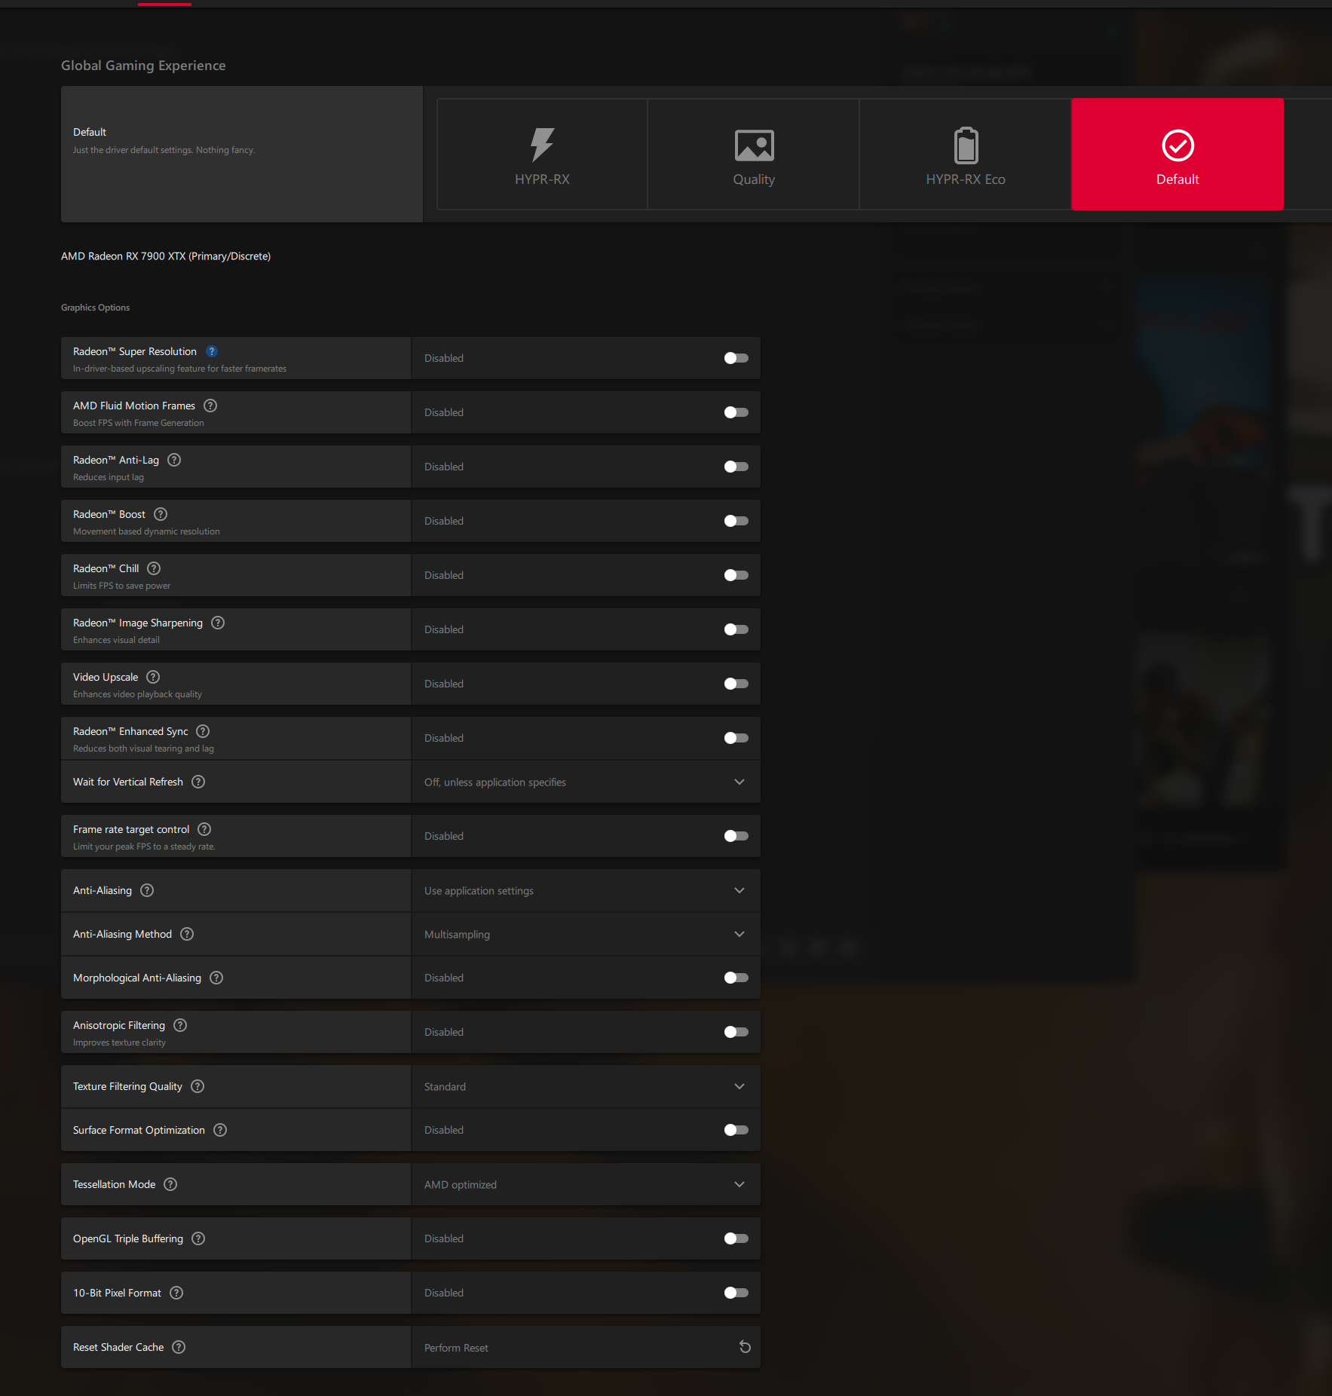
Task: Select the HYPR-RX gaming profile
Action: [542, 154]
